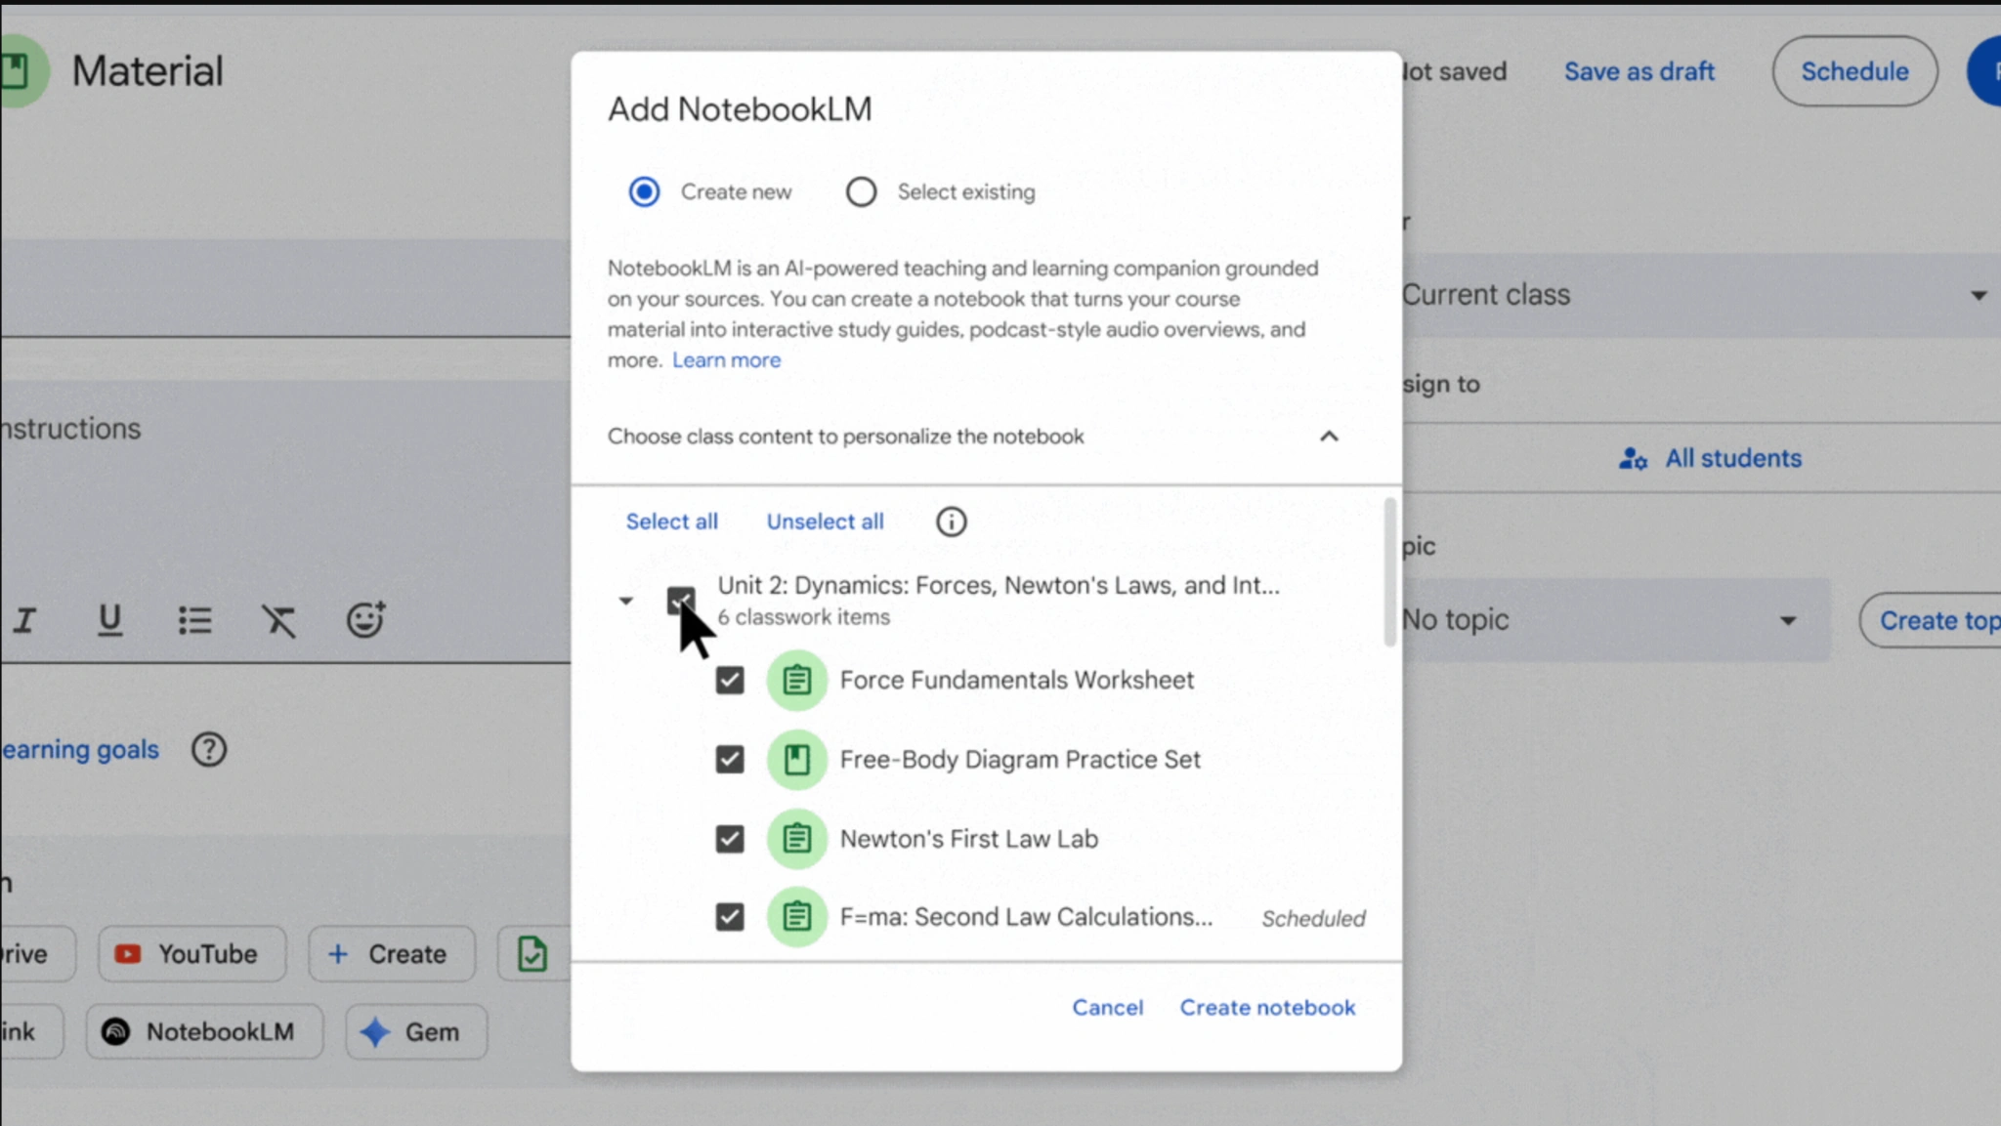The width and height of the screenshot is (2001, 1126).
Task: Toggle underline formatting
Action: [109, 620]
